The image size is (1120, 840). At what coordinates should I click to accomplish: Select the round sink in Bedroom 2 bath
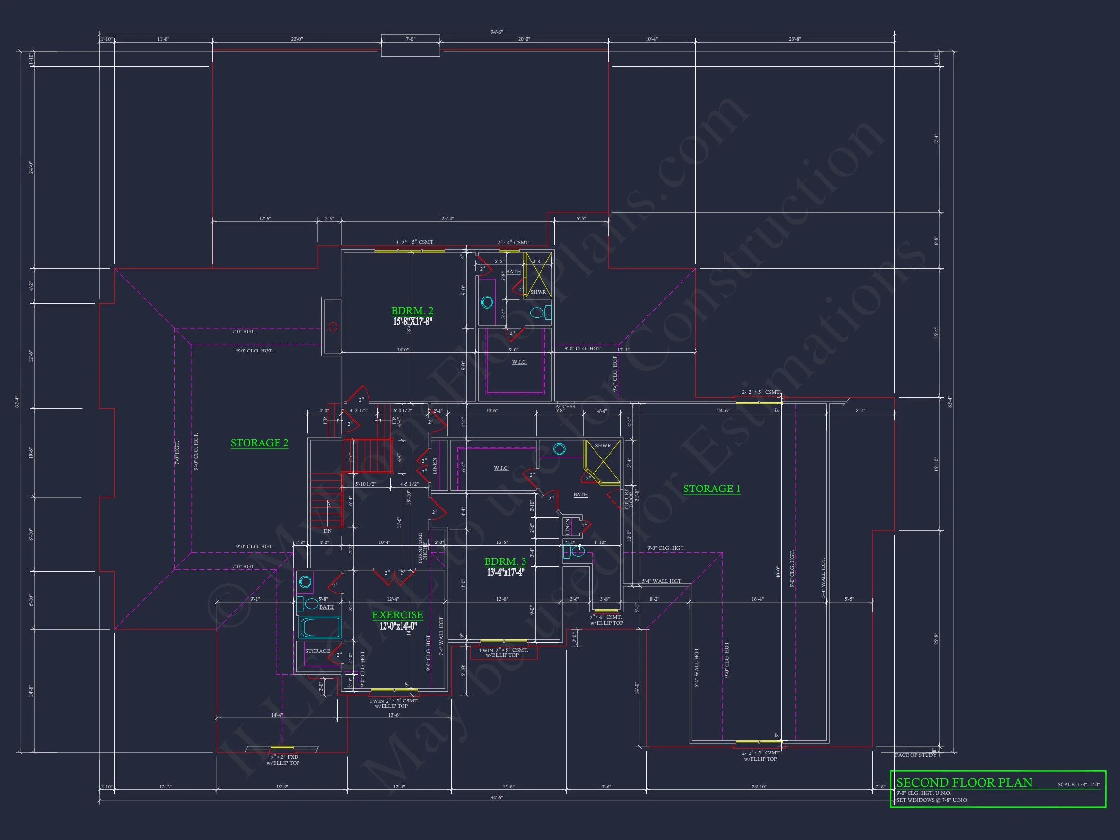pyautogui.click(x=487, y=303)
